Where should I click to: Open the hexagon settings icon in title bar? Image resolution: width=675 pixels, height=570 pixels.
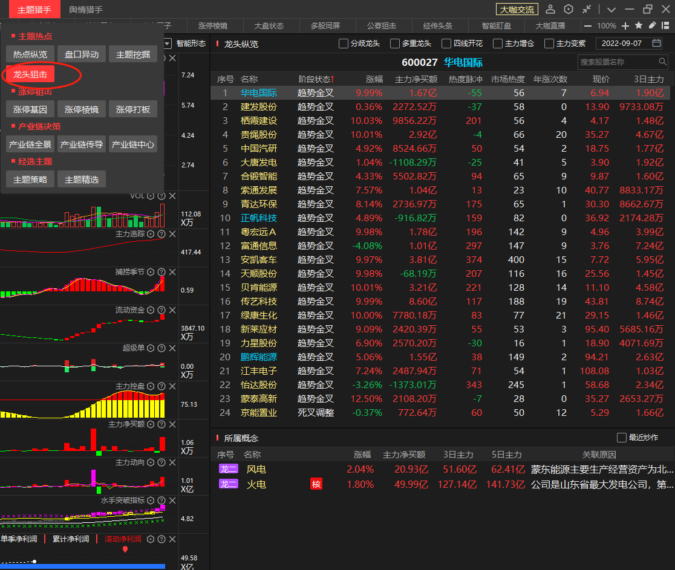click(x=569, y=9)
